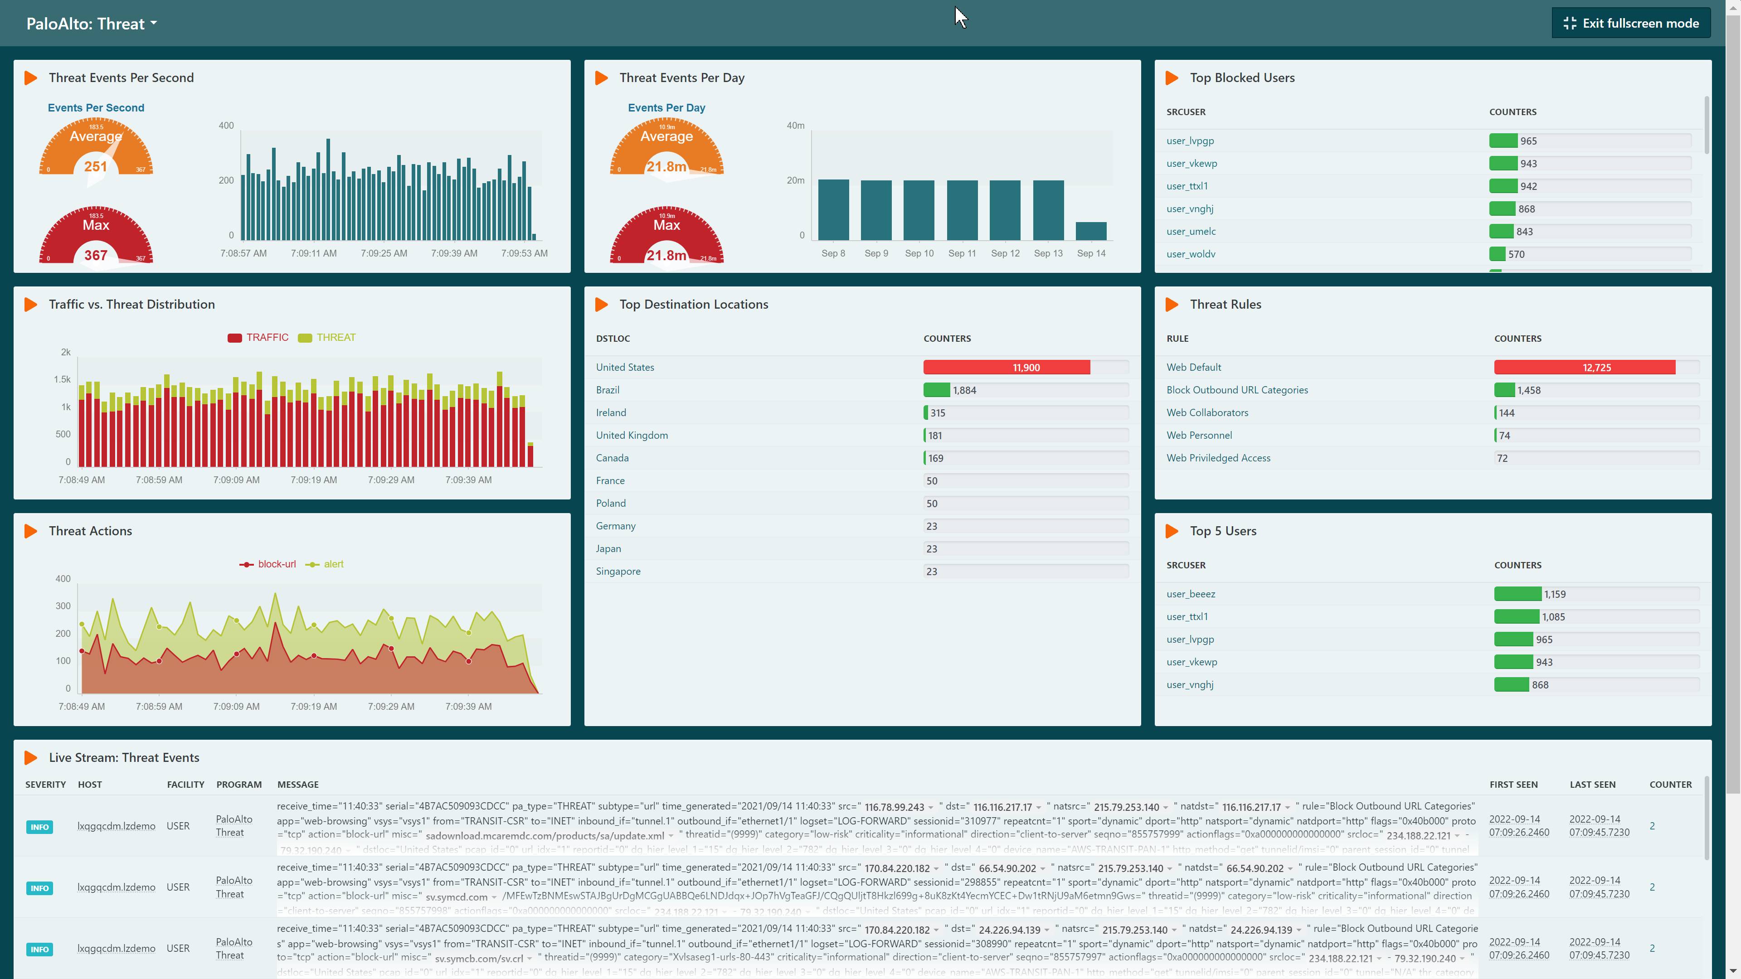Click the Threat Events Per Second panel icon
The height and width of the screenshot is (979, 1741).
pyautogui.click(x=30, y=78)
